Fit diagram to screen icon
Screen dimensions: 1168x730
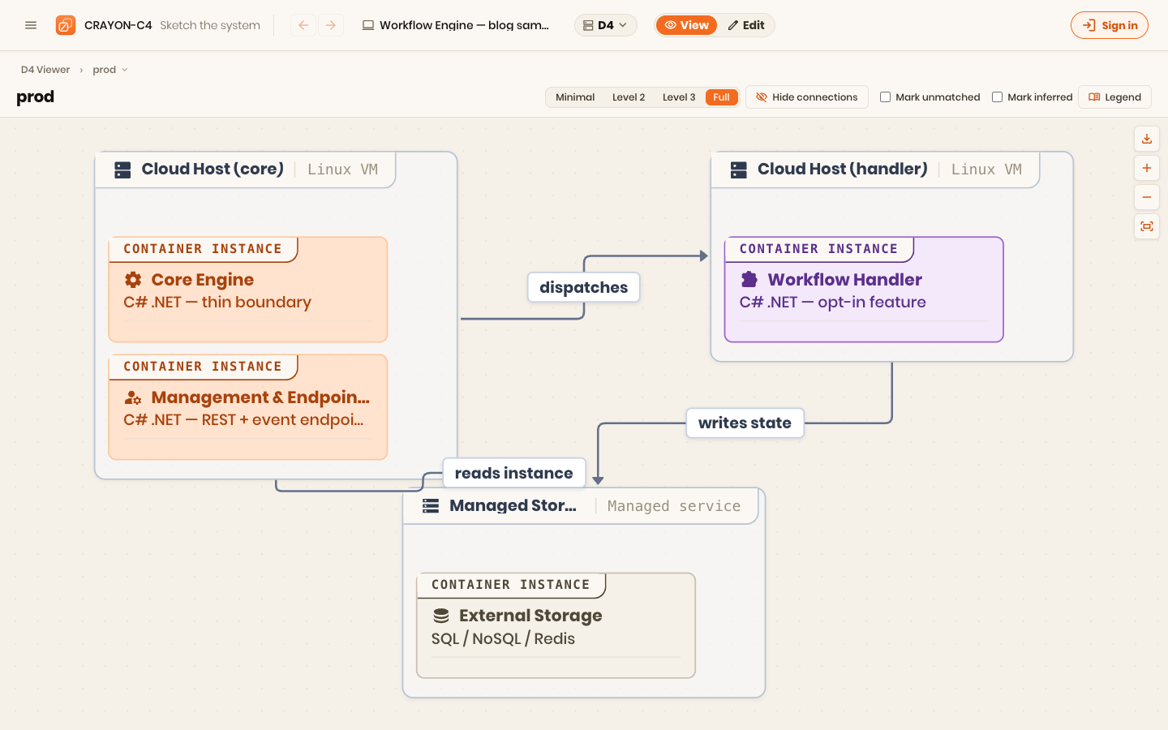pyautogui.click(x=1147, y=226)
